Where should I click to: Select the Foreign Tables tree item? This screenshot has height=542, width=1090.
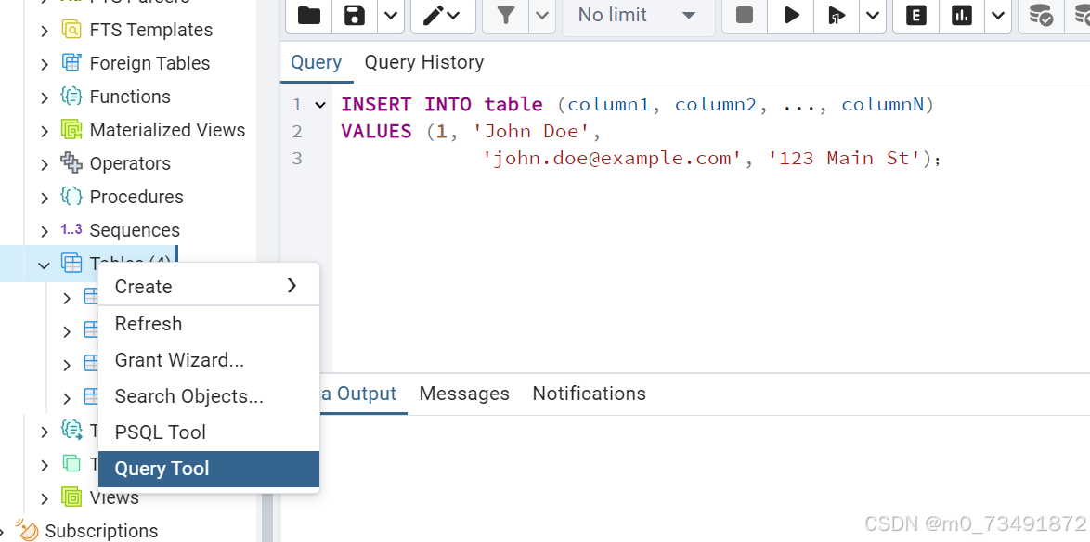coord(149,63)
